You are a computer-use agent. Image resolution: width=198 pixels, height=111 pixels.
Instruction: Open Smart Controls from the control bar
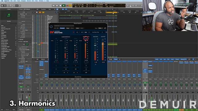tap(14, 6)
